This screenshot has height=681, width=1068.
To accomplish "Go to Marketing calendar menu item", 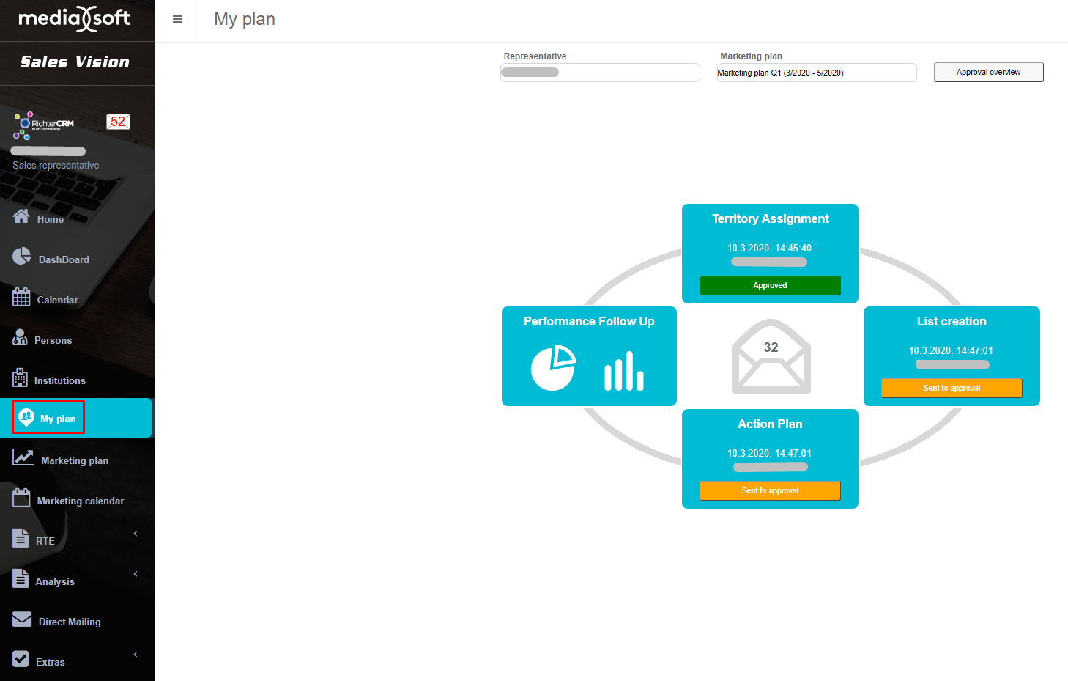I will [x=80, y=501].
